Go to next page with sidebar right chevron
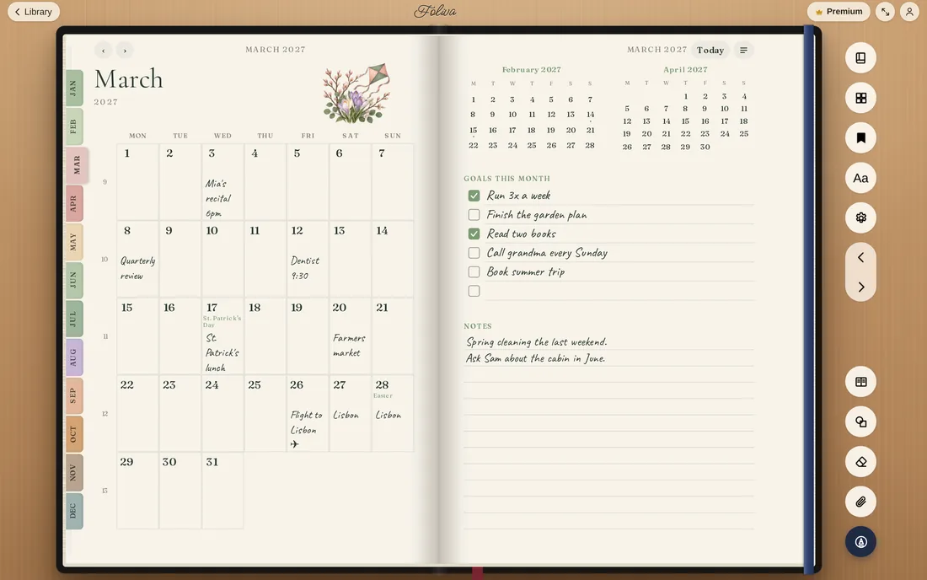Viewport: 927px width, 580px height. coord(860,287)
